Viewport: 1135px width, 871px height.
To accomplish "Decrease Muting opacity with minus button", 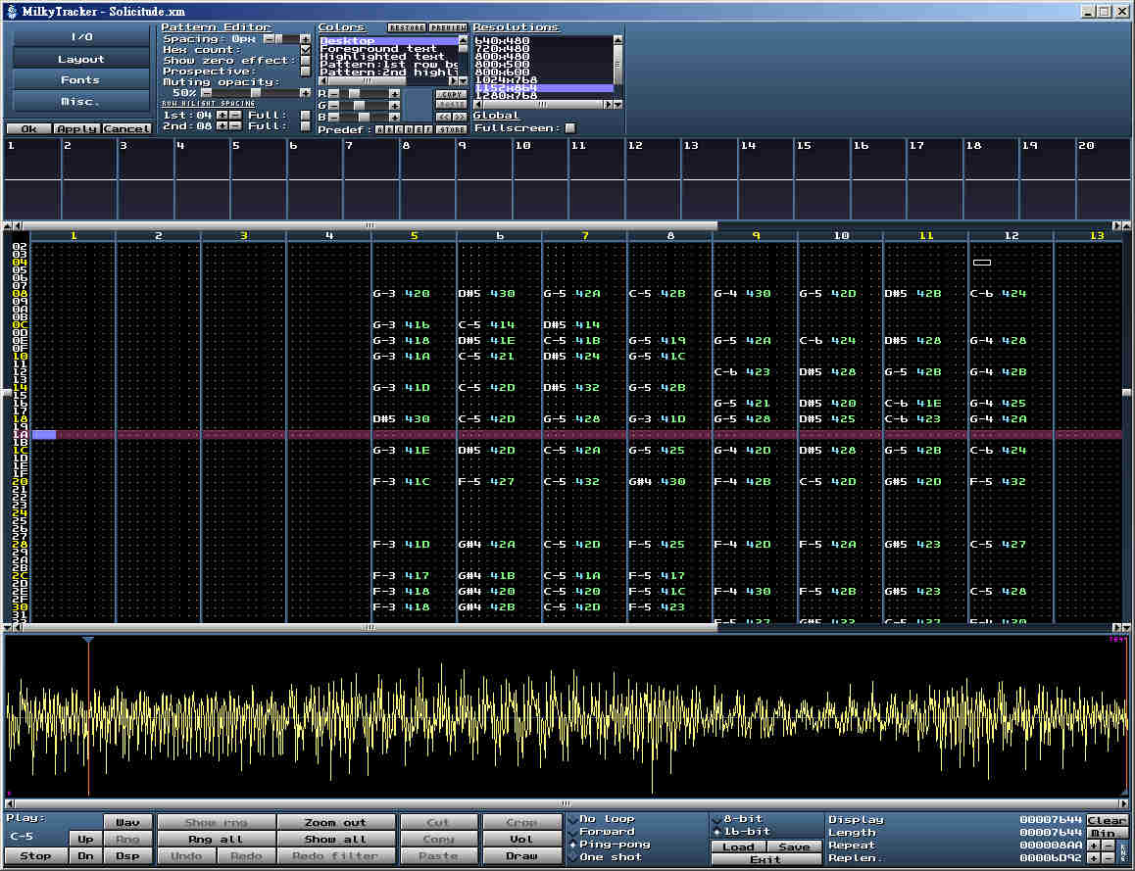I will [206, 93].
